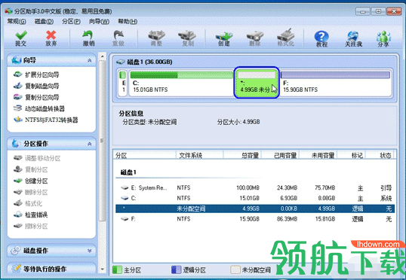Open the 帮助(H) menu
The image size is (406, 280).
click(128, 21)
